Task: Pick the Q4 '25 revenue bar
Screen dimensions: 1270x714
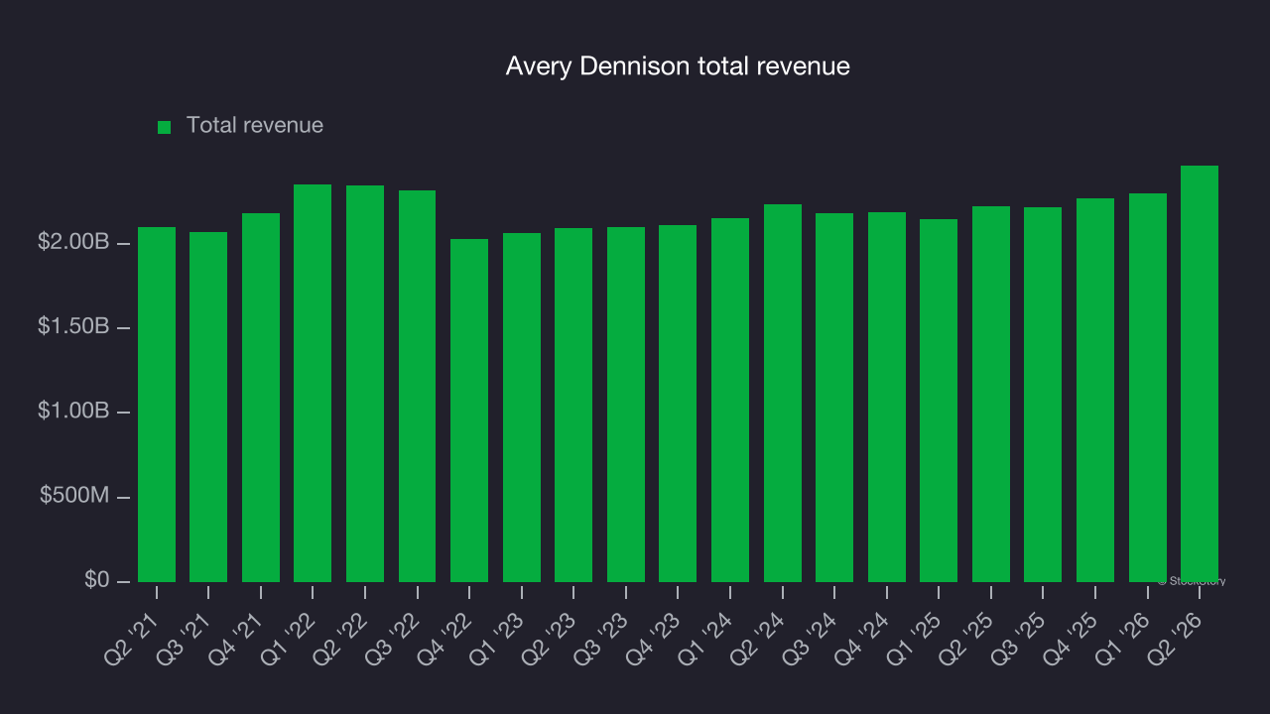Action: [1095, 390]
